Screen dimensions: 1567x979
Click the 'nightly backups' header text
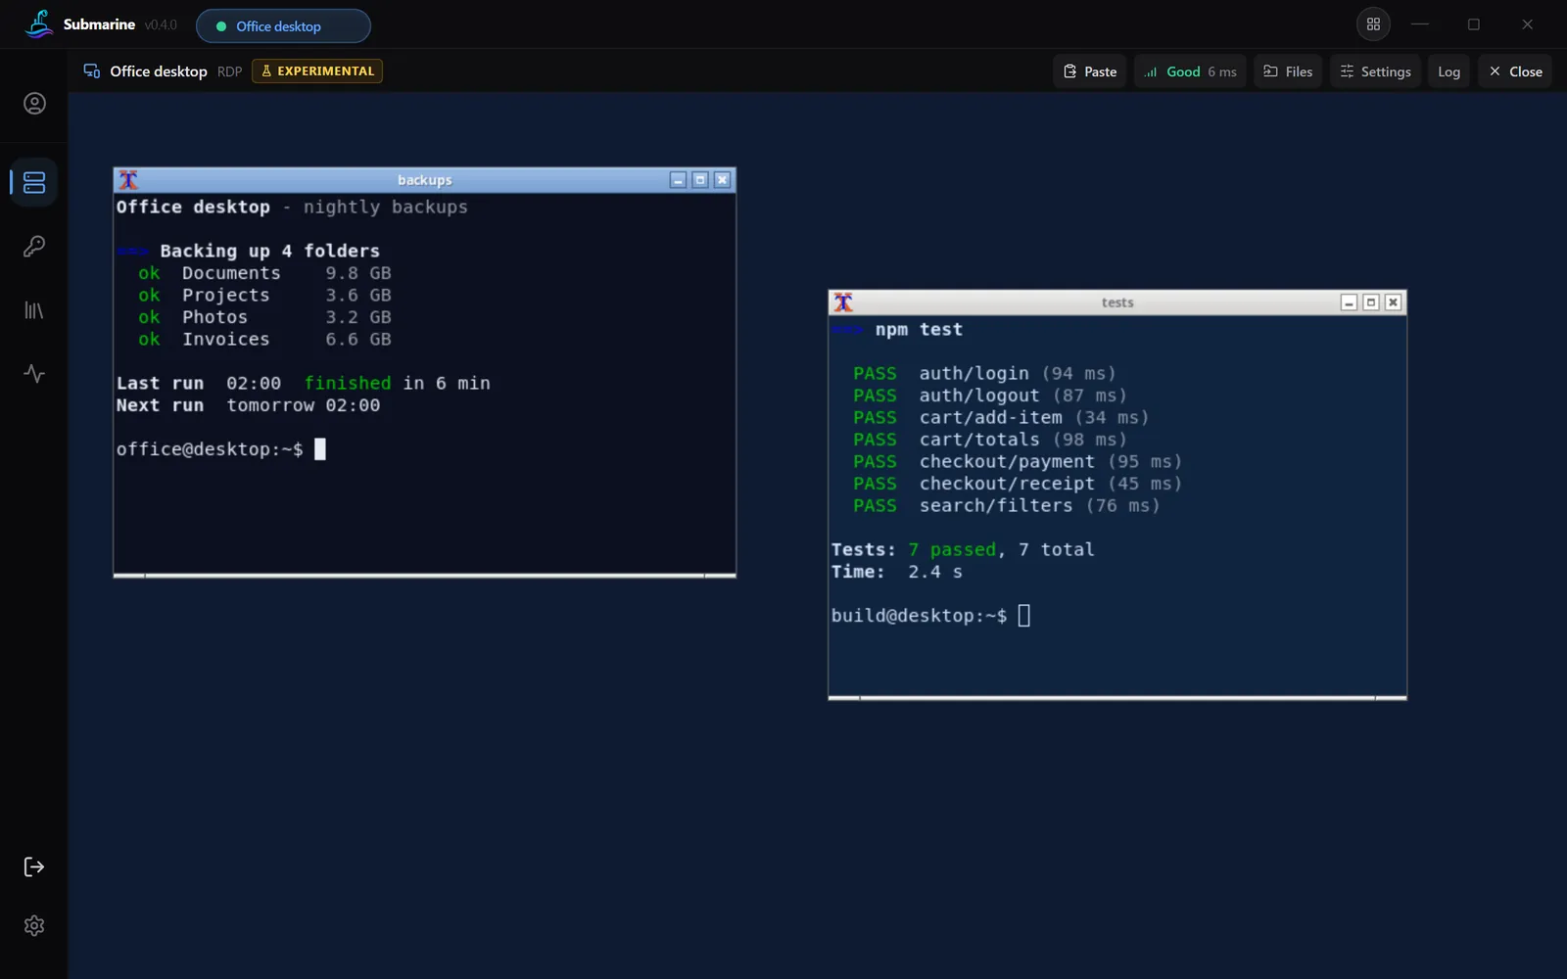tap(385, 207)
